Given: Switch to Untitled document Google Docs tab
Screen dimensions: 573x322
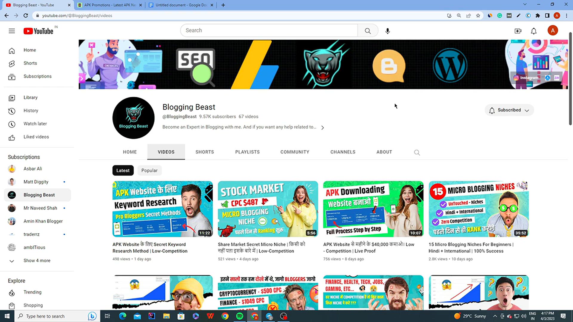Looking at the screenshot, I should (181, 5).
